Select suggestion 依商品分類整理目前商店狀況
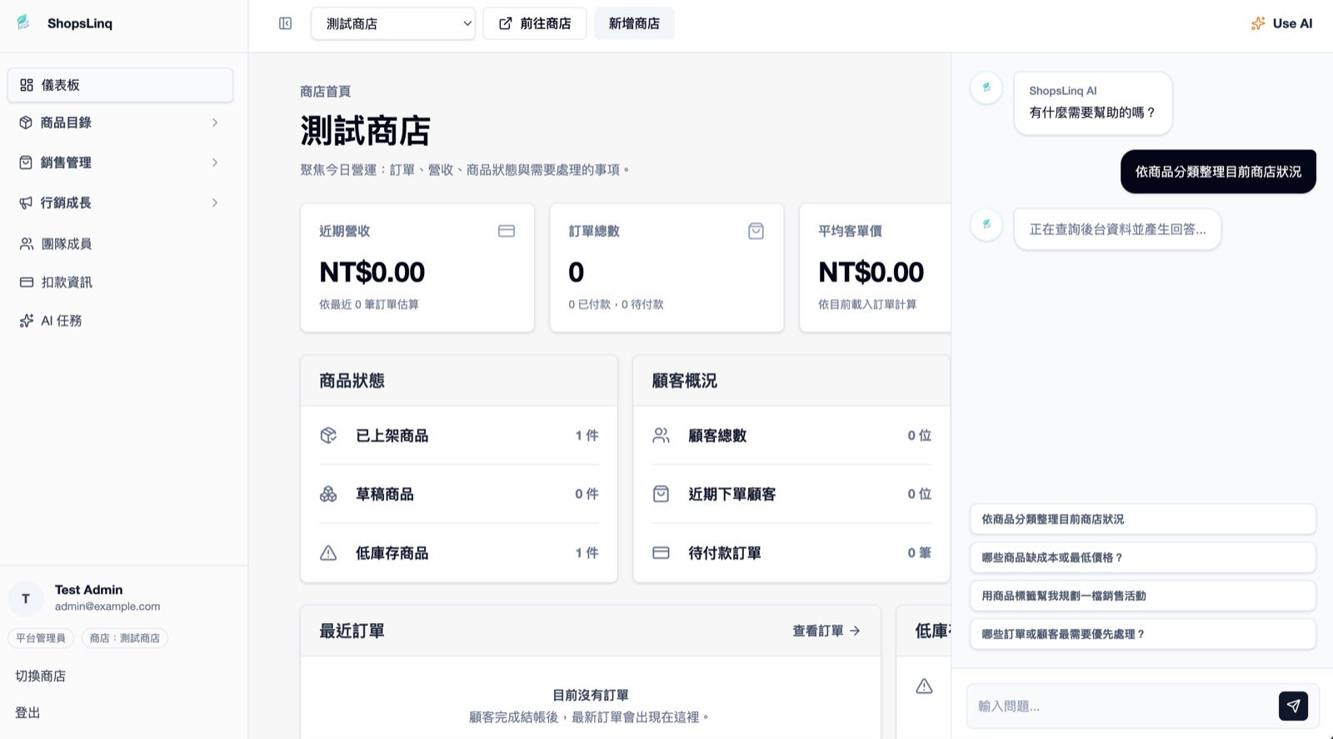The image size is (1333, 739). (1142, 519)
